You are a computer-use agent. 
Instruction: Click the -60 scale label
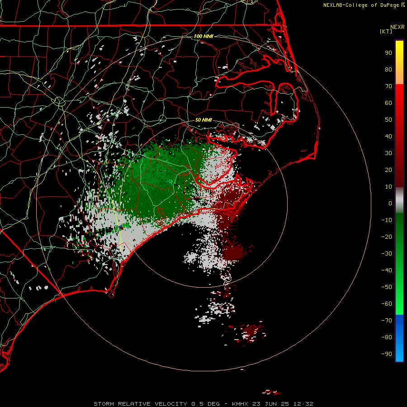tap(387, 304)
